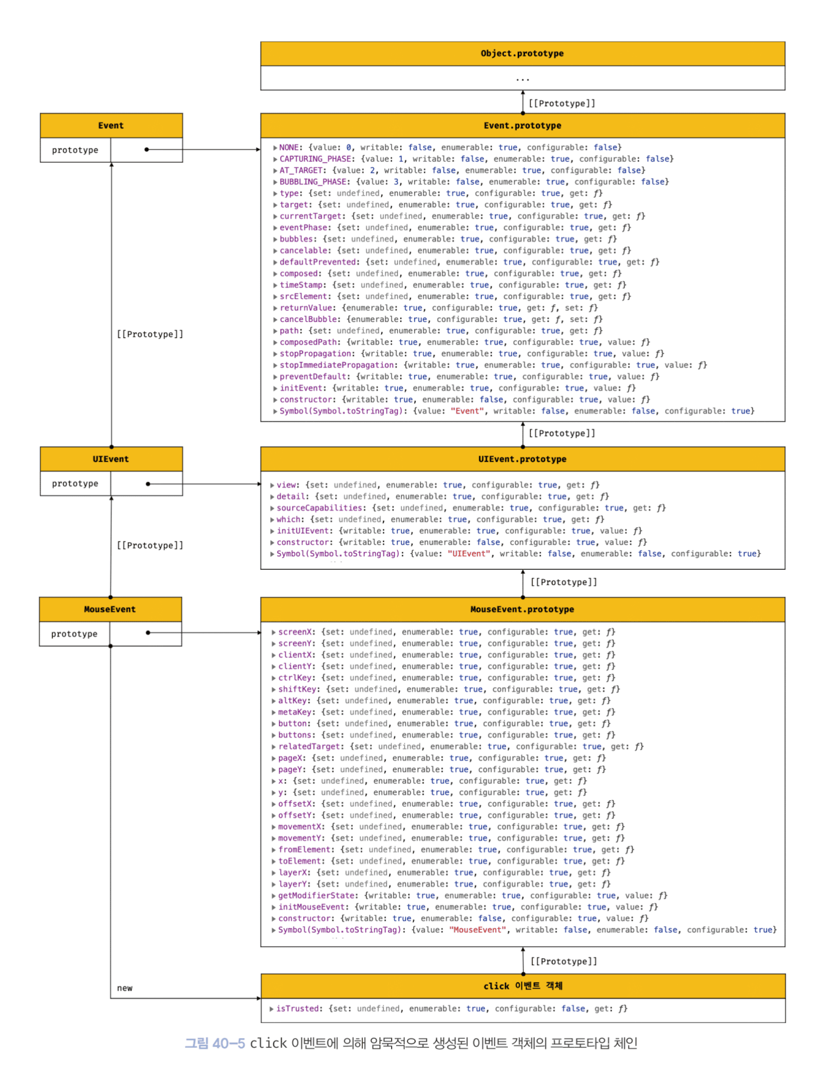Click the prototype cell under MouseEvent
This screenshot has height=1077, width=819.
click(x=74, y=634)
